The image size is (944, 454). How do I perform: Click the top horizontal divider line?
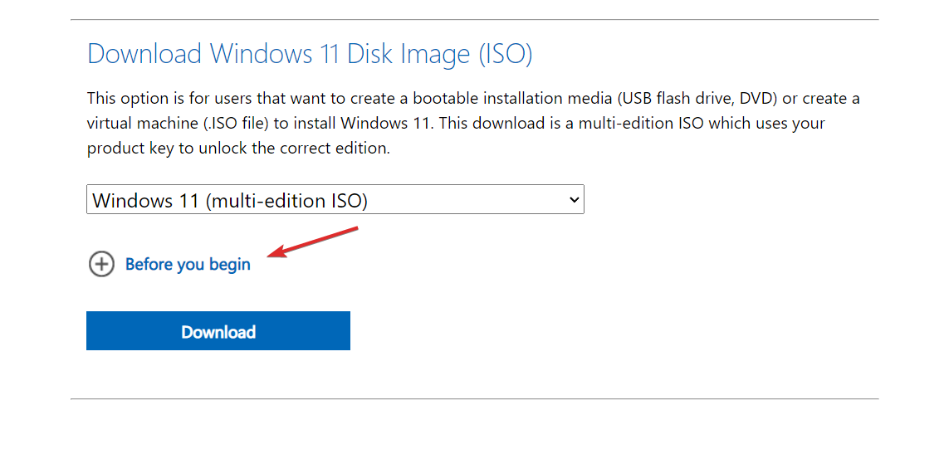click(474, 19)
